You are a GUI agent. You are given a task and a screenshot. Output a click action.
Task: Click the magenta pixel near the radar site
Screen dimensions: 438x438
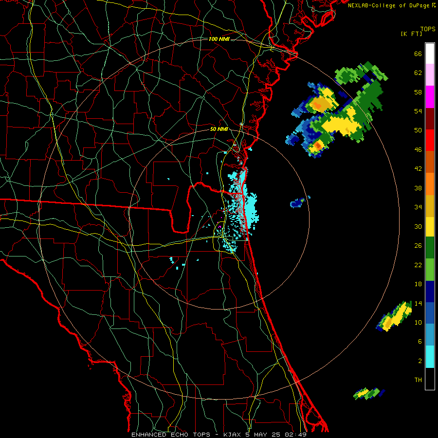(x=219, y=226)
